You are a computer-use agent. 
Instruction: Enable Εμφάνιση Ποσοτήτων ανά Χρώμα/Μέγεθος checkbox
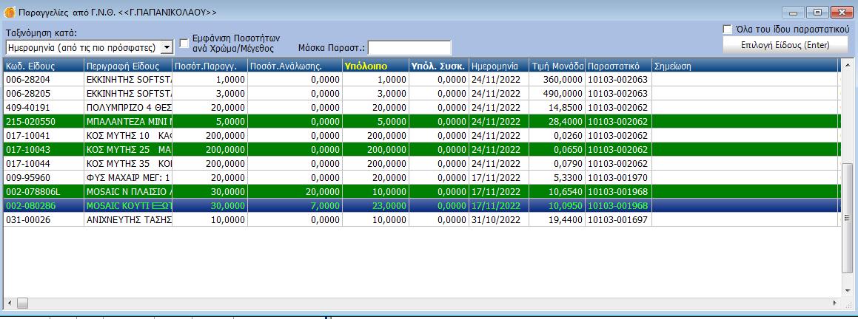(x=184, y=43)
